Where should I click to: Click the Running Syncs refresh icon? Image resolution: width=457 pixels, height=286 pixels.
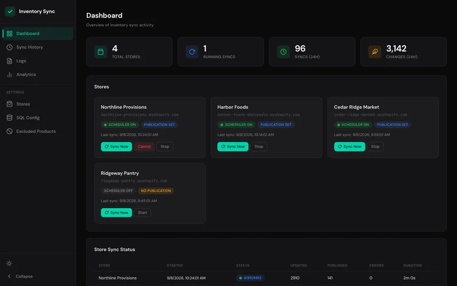192,52
